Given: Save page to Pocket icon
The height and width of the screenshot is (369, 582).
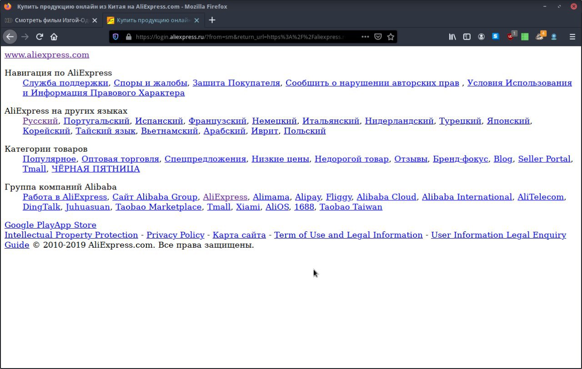Looking at the screenshot, I should click(x=378, y=37).
